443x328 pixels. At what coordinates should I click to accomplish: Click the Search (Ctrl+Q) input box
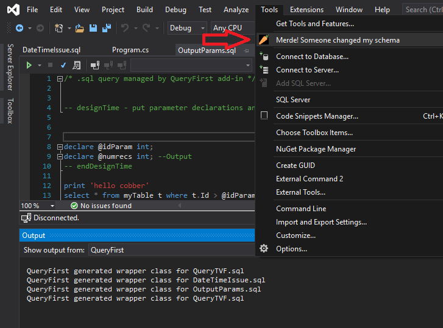tap(423, 10)
